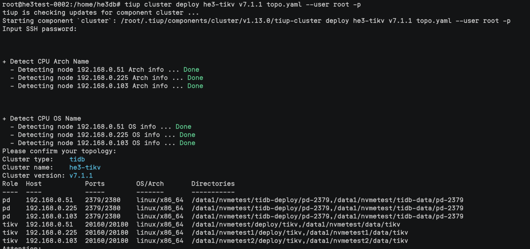Click the nvmetest2 tikv directory path
Screen dimensions: 530x249
(300, 241)
